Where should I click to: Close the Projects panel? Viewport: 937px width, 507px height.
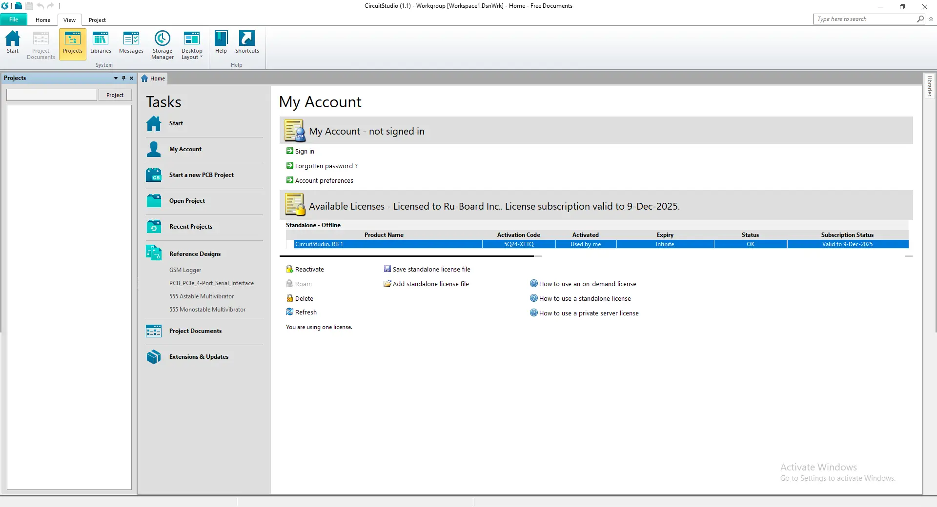(131, 78)
